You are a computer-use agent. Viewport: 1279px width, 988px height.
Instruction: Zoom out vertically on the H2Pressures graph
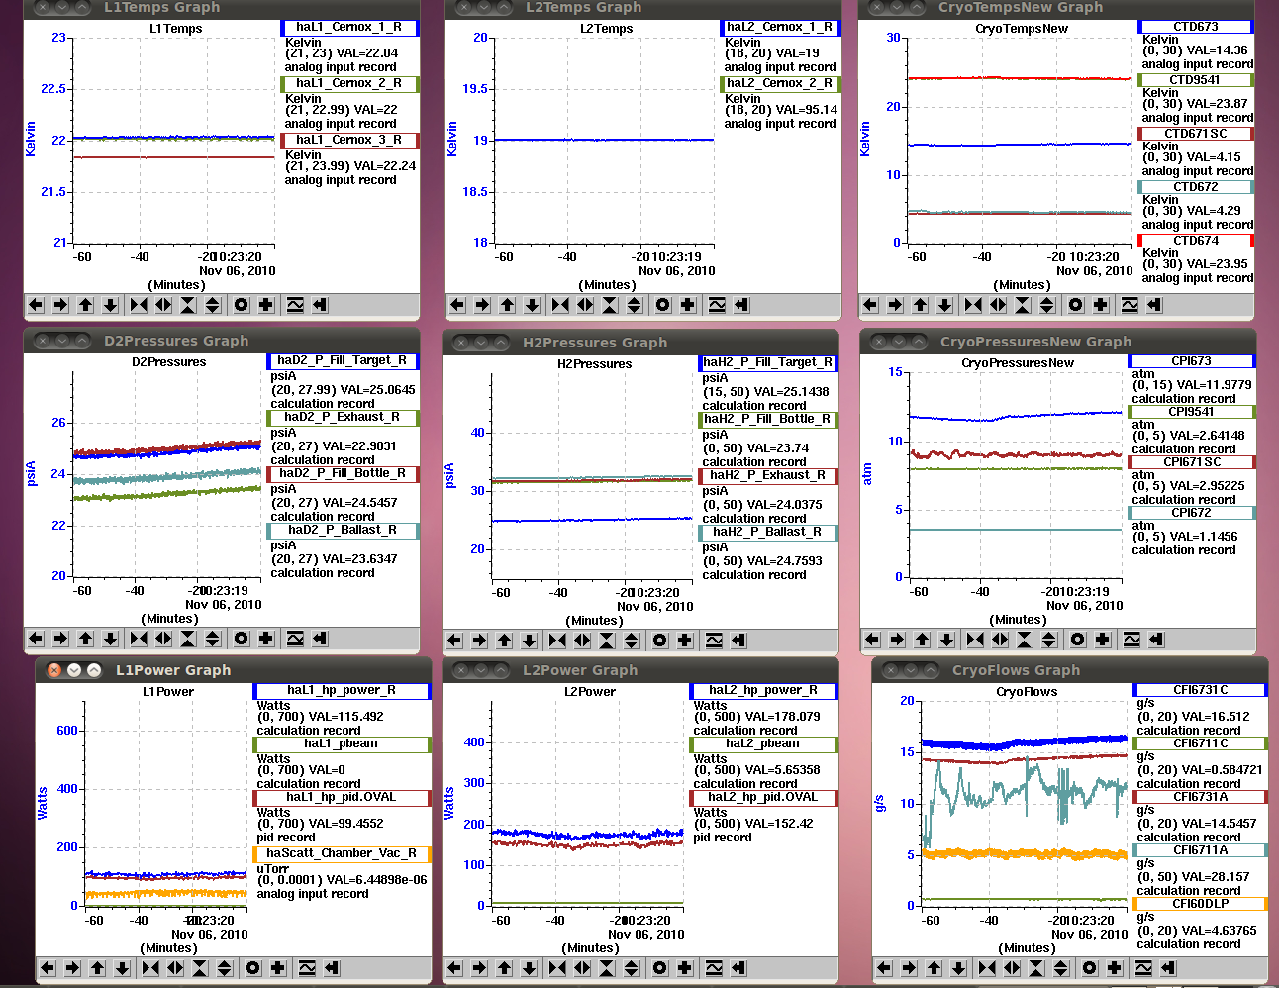click(632, 641)
